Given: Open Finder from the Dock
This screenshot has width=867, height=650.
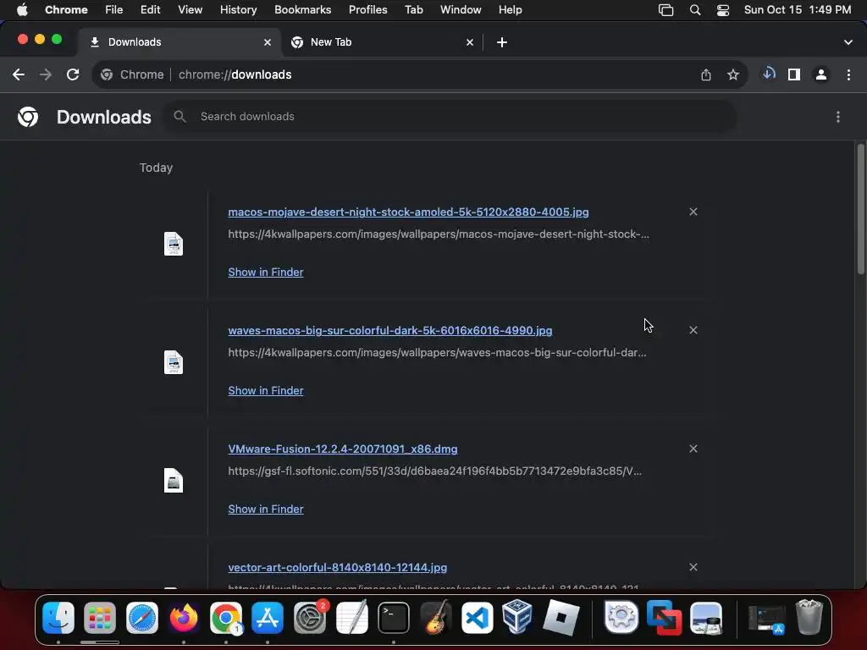Looking at the screenshot, I should coord(58,617).
